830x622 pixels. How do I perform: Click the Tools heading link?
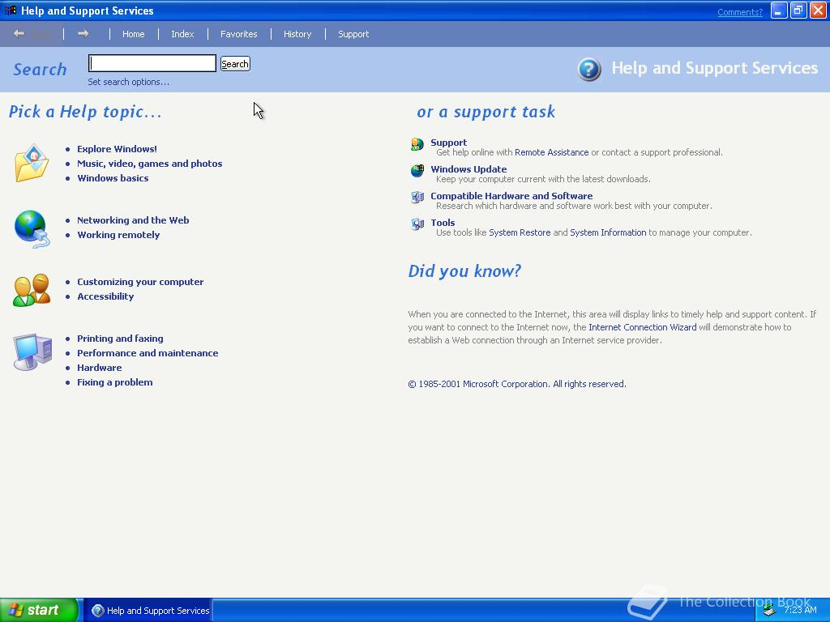(x=443, y=223)
